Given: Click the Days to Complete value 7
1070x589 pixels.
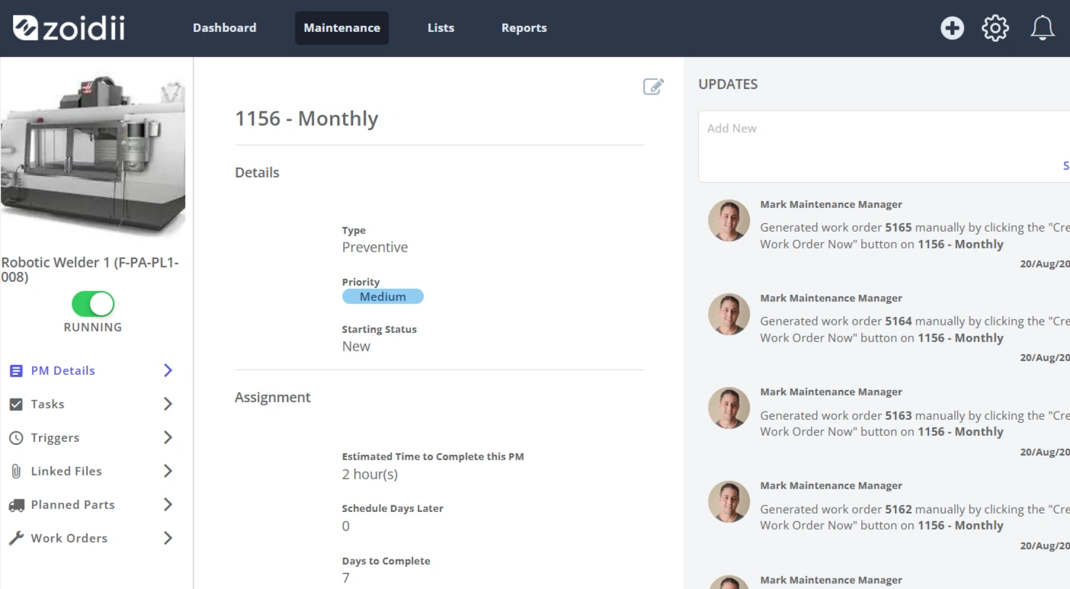Looking at the screenshot, I should (346, 578).
